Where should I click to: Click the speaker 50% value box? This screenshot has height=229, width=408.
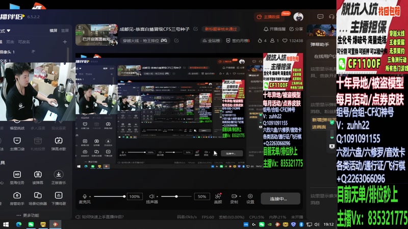[x=201, y=196]
